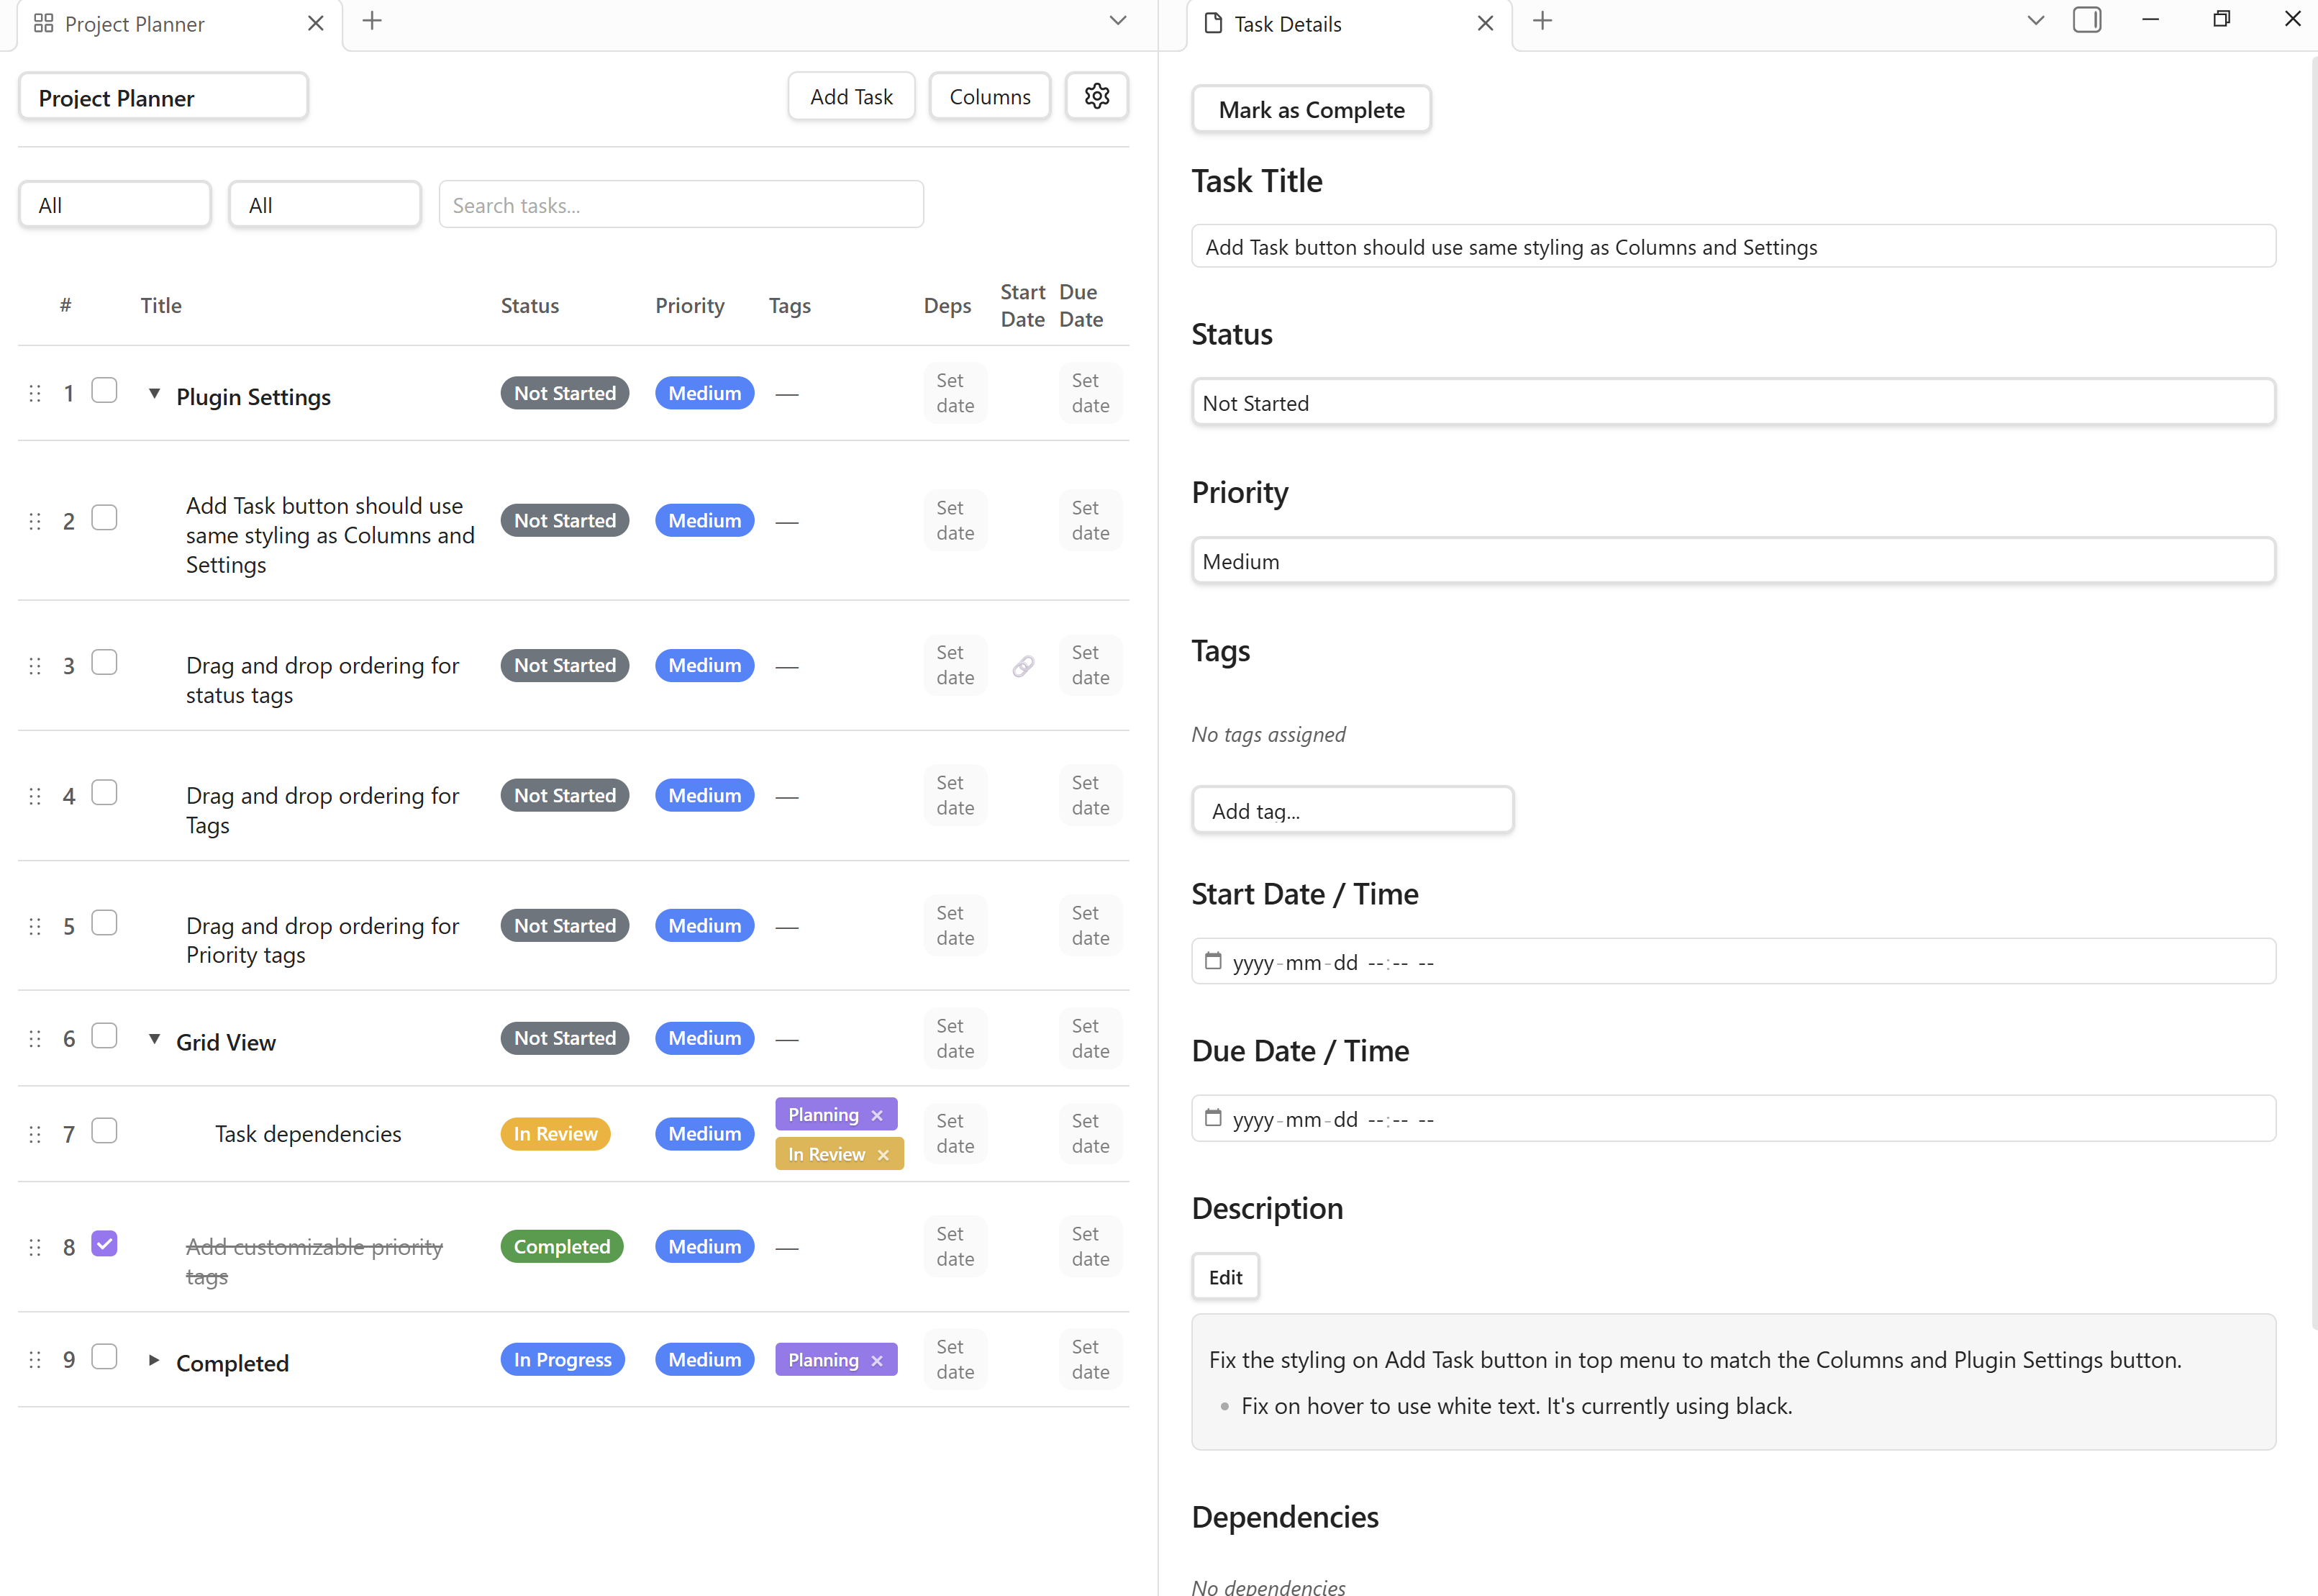Click calendar icon in Start Date field
This screenshot has height=1596, width=2318.
coord(1212,961)
